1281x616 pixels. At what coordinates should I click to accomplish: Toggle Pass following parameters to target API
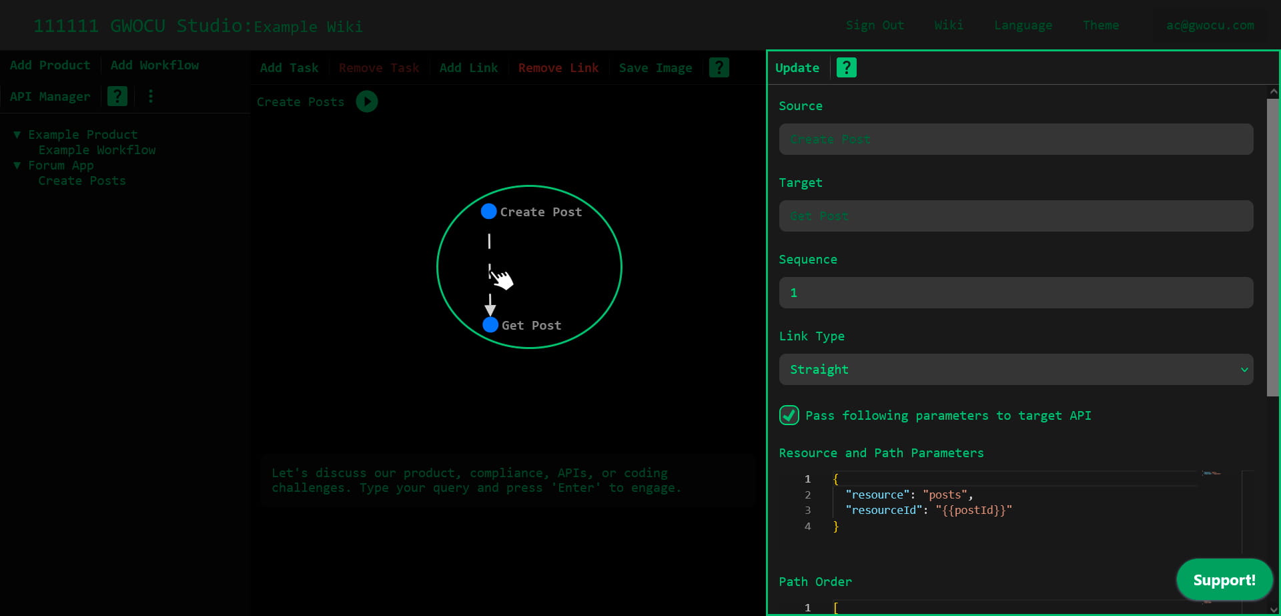click(789, 415)
